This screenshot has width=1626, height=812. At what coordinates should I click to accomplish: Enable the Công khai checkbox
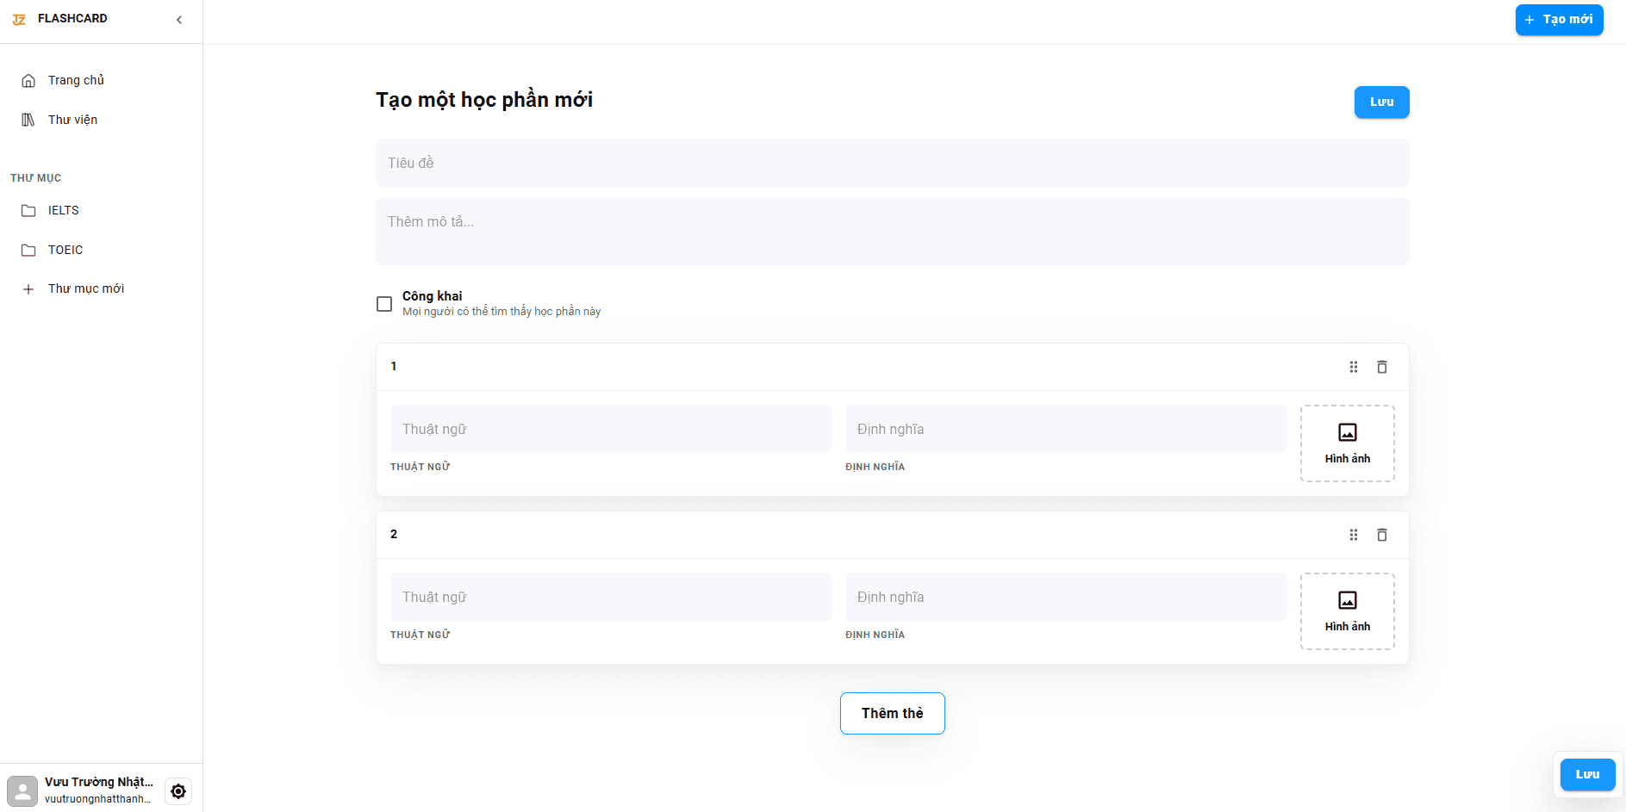coord(384,304)
